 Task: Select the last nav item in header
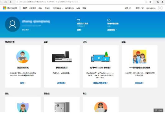84,8
